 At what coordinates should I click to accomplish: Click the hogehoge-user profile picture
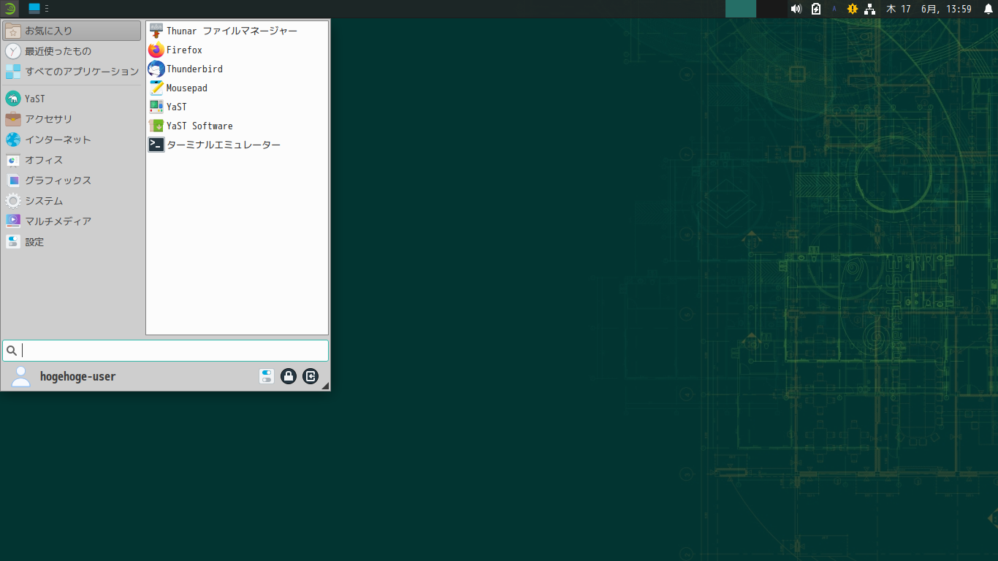(21, 376)
